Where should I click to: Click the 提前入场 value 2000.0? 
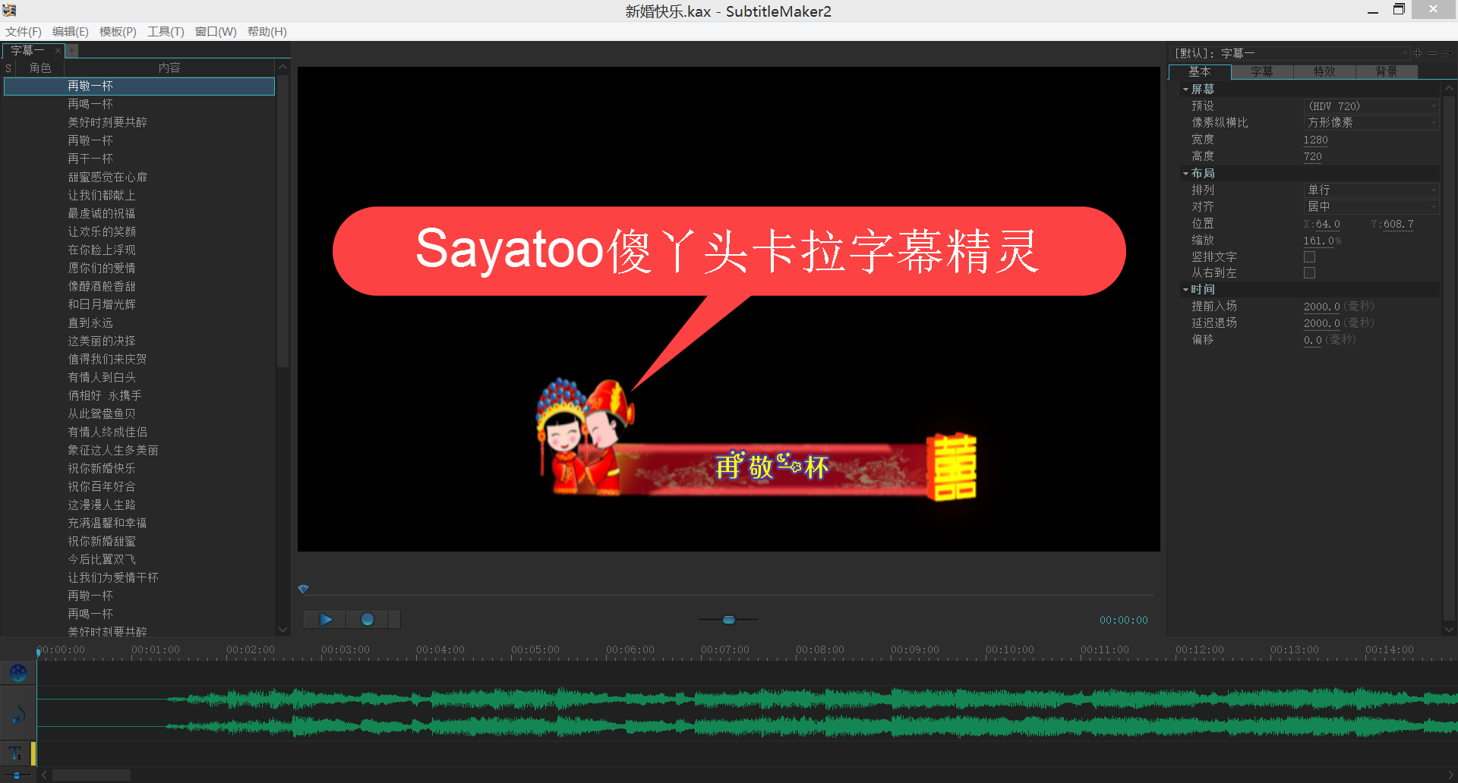[x=1321, y=307]
